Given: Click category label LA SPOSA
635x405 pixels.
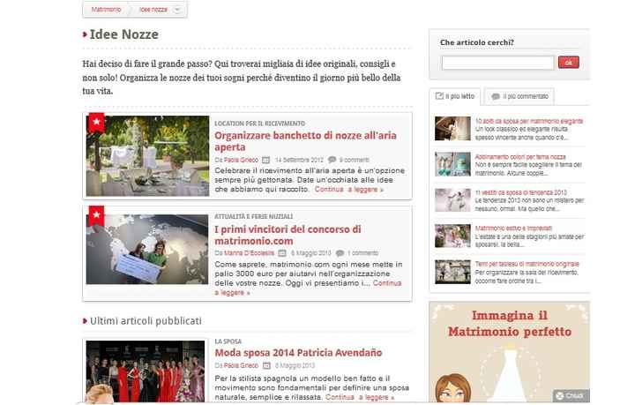Looking at the screenshot, I should pos(228,341).
